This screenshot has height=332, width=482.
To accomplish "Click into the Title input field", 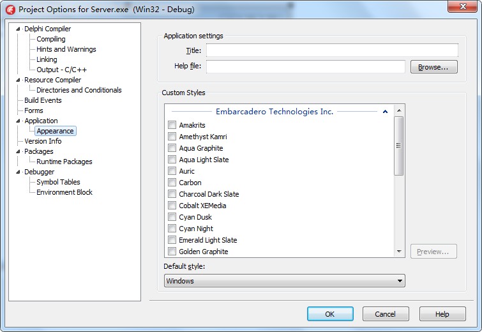I will (x=332, y=50).
